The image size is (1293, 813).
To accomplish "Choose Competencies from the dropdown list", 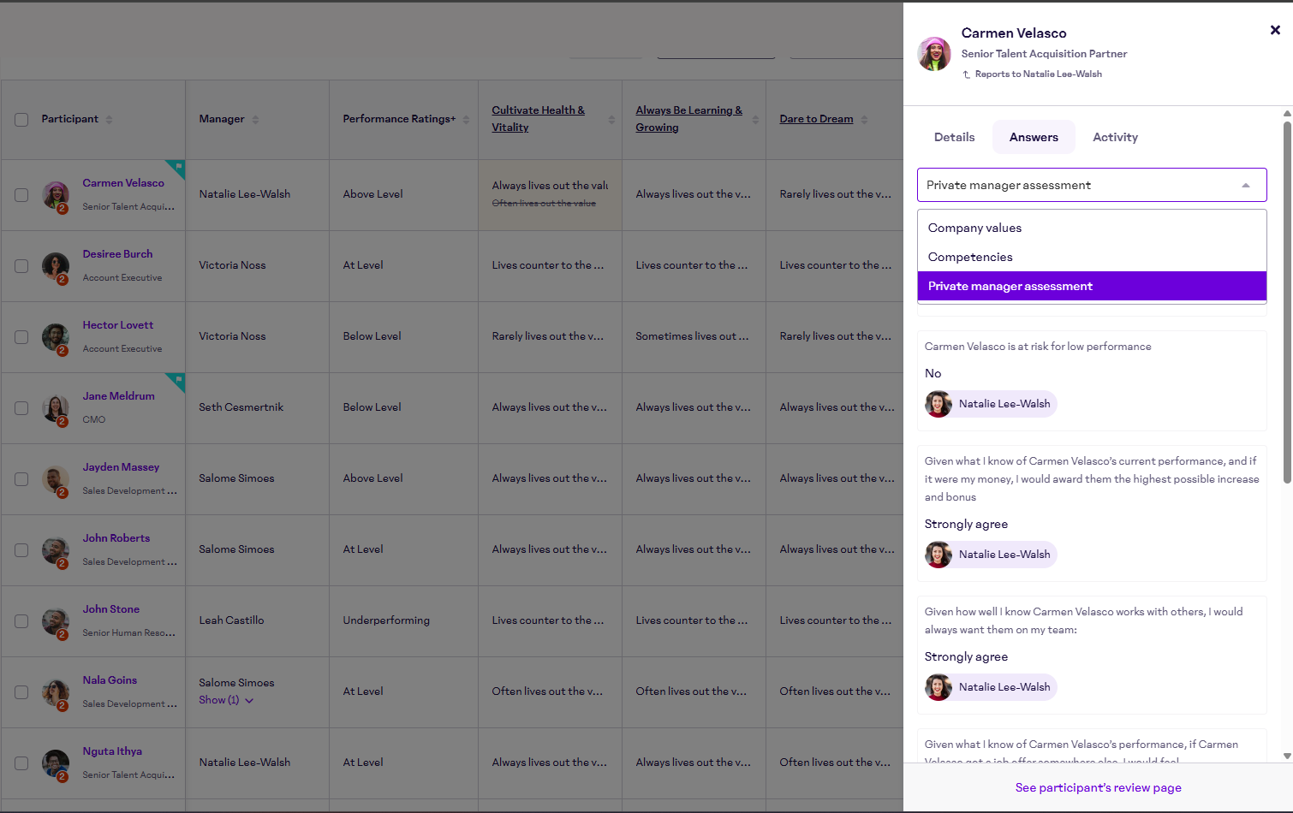I will pos(970,257).
